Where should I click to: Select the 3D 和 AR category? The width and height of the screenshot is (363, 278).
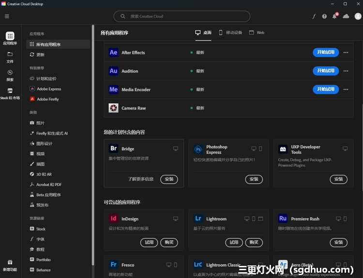(41, 174)
